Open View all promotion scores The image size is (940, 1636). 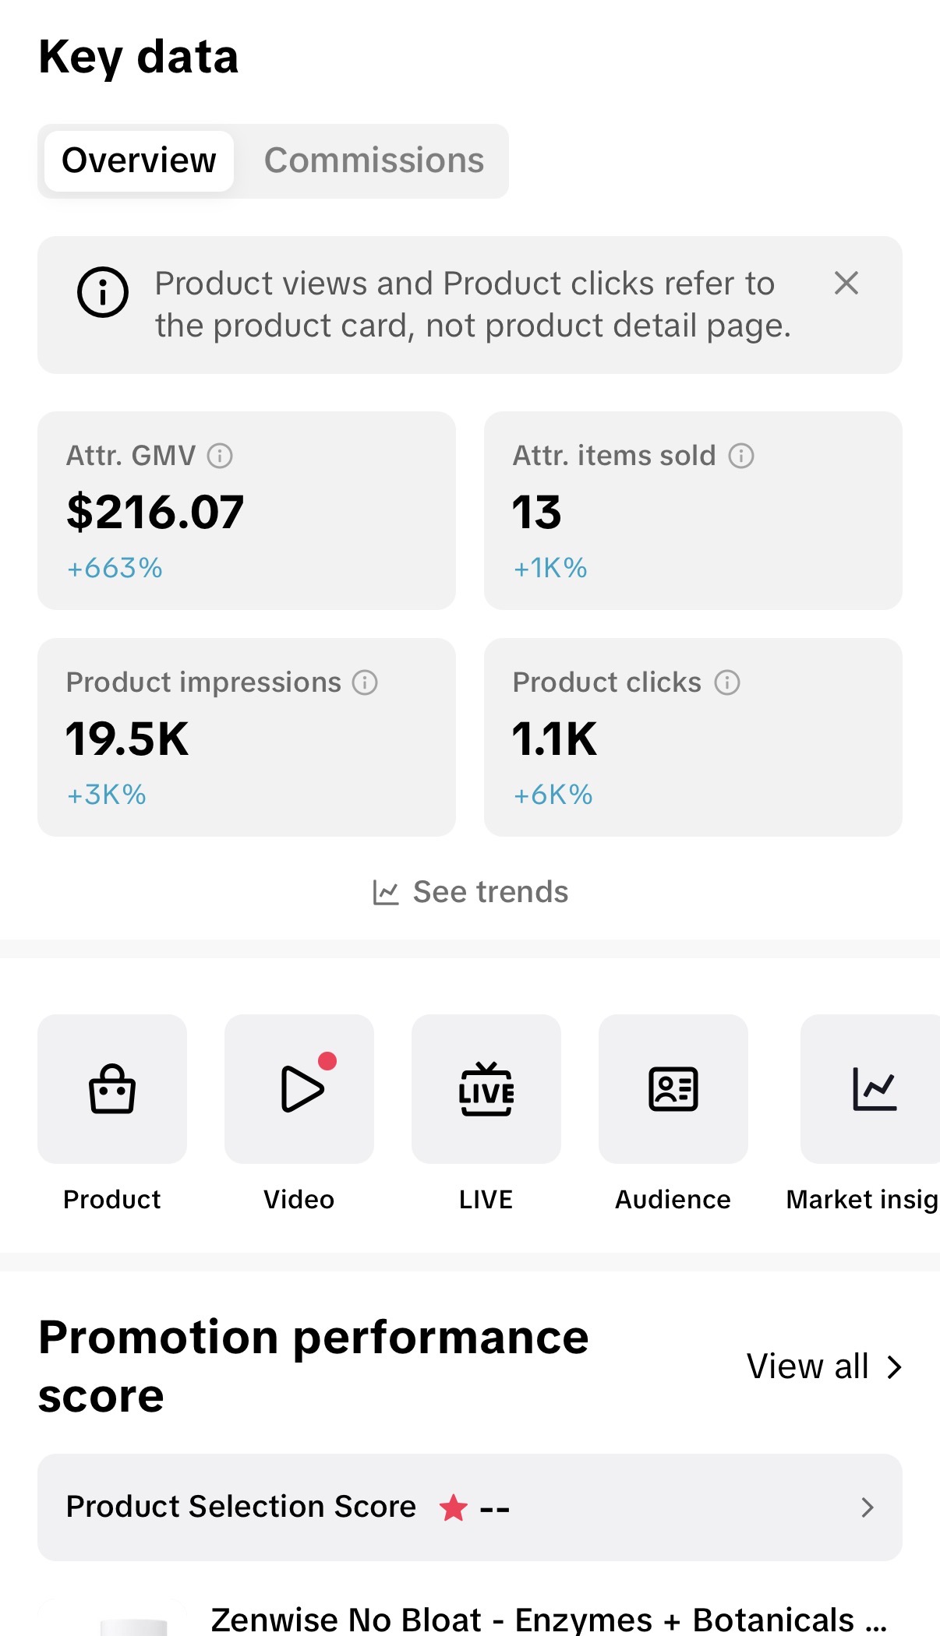[x=825, y=1366]
